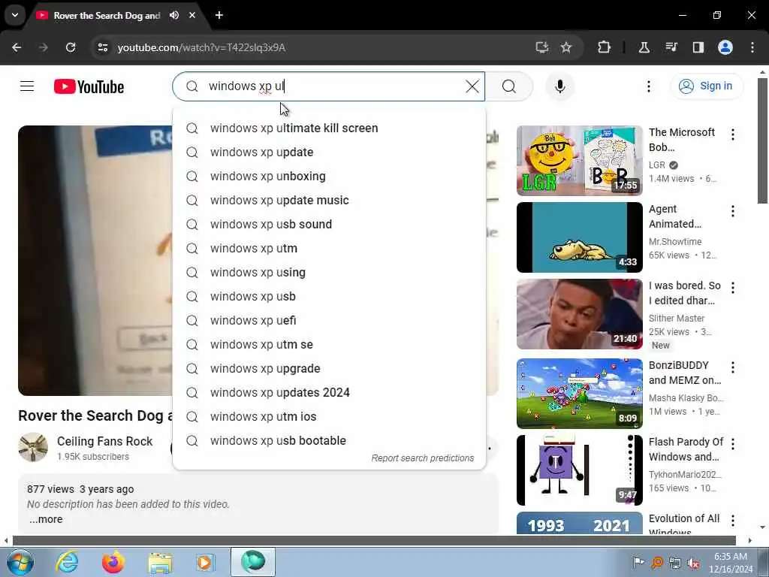Mute the tab via speaker icon

(x=174, y=15)
